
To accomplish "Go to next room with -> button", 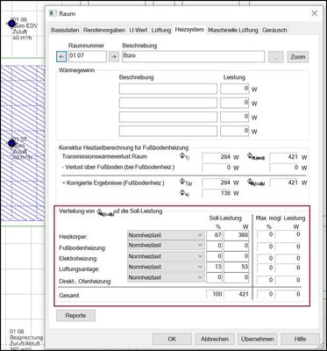I will (x=114, y=57).
